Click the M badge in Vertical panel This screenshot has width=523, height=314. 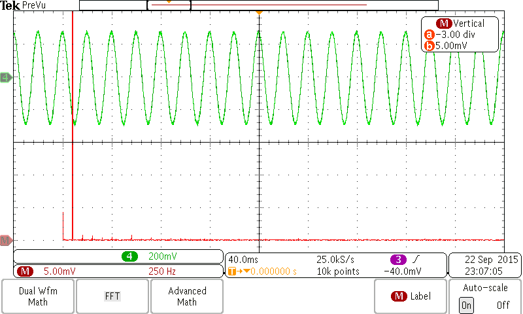coord(444,24)
